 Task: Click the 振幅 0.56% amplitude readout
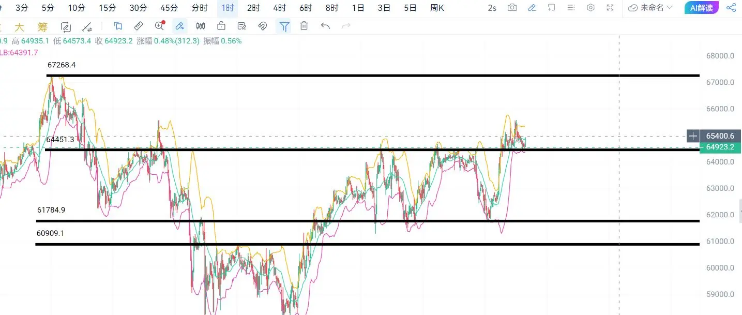pos(222,41)
